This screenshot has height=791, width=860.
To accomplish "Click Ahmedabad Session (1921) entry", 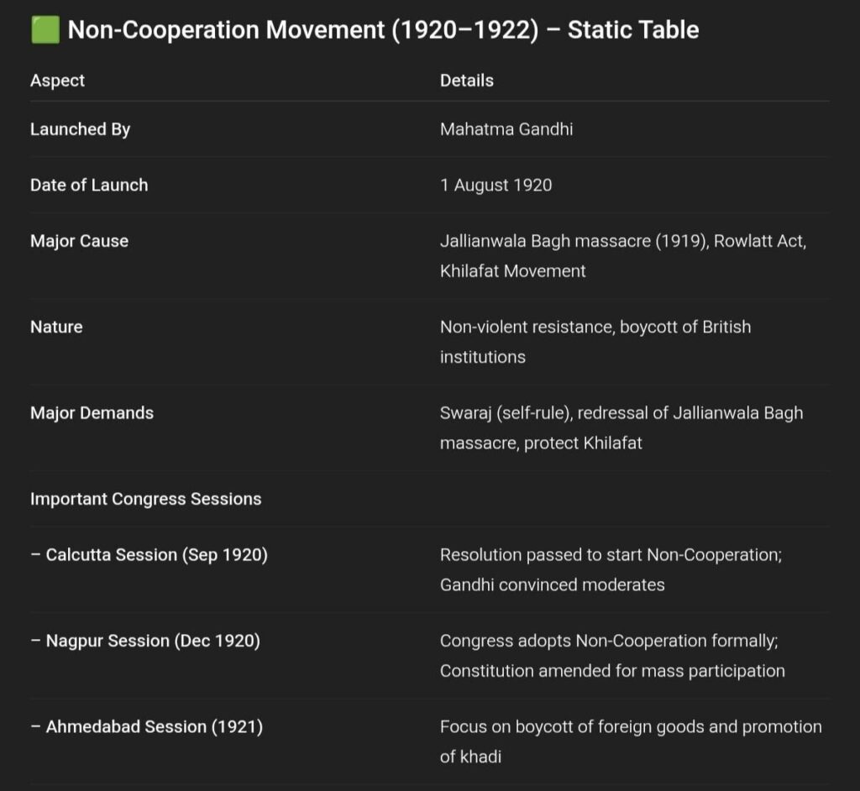I will [146, 727].
